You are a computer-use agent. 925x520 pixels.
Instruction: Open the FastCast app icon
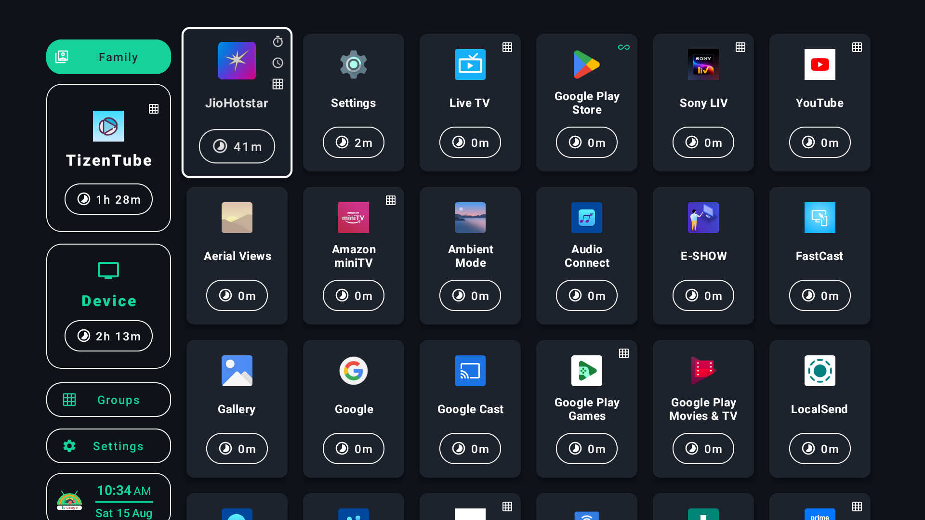pos(820,218)
